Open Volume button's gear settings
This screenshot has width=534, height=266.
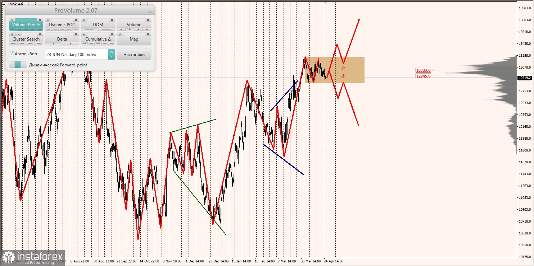(148, 20)
